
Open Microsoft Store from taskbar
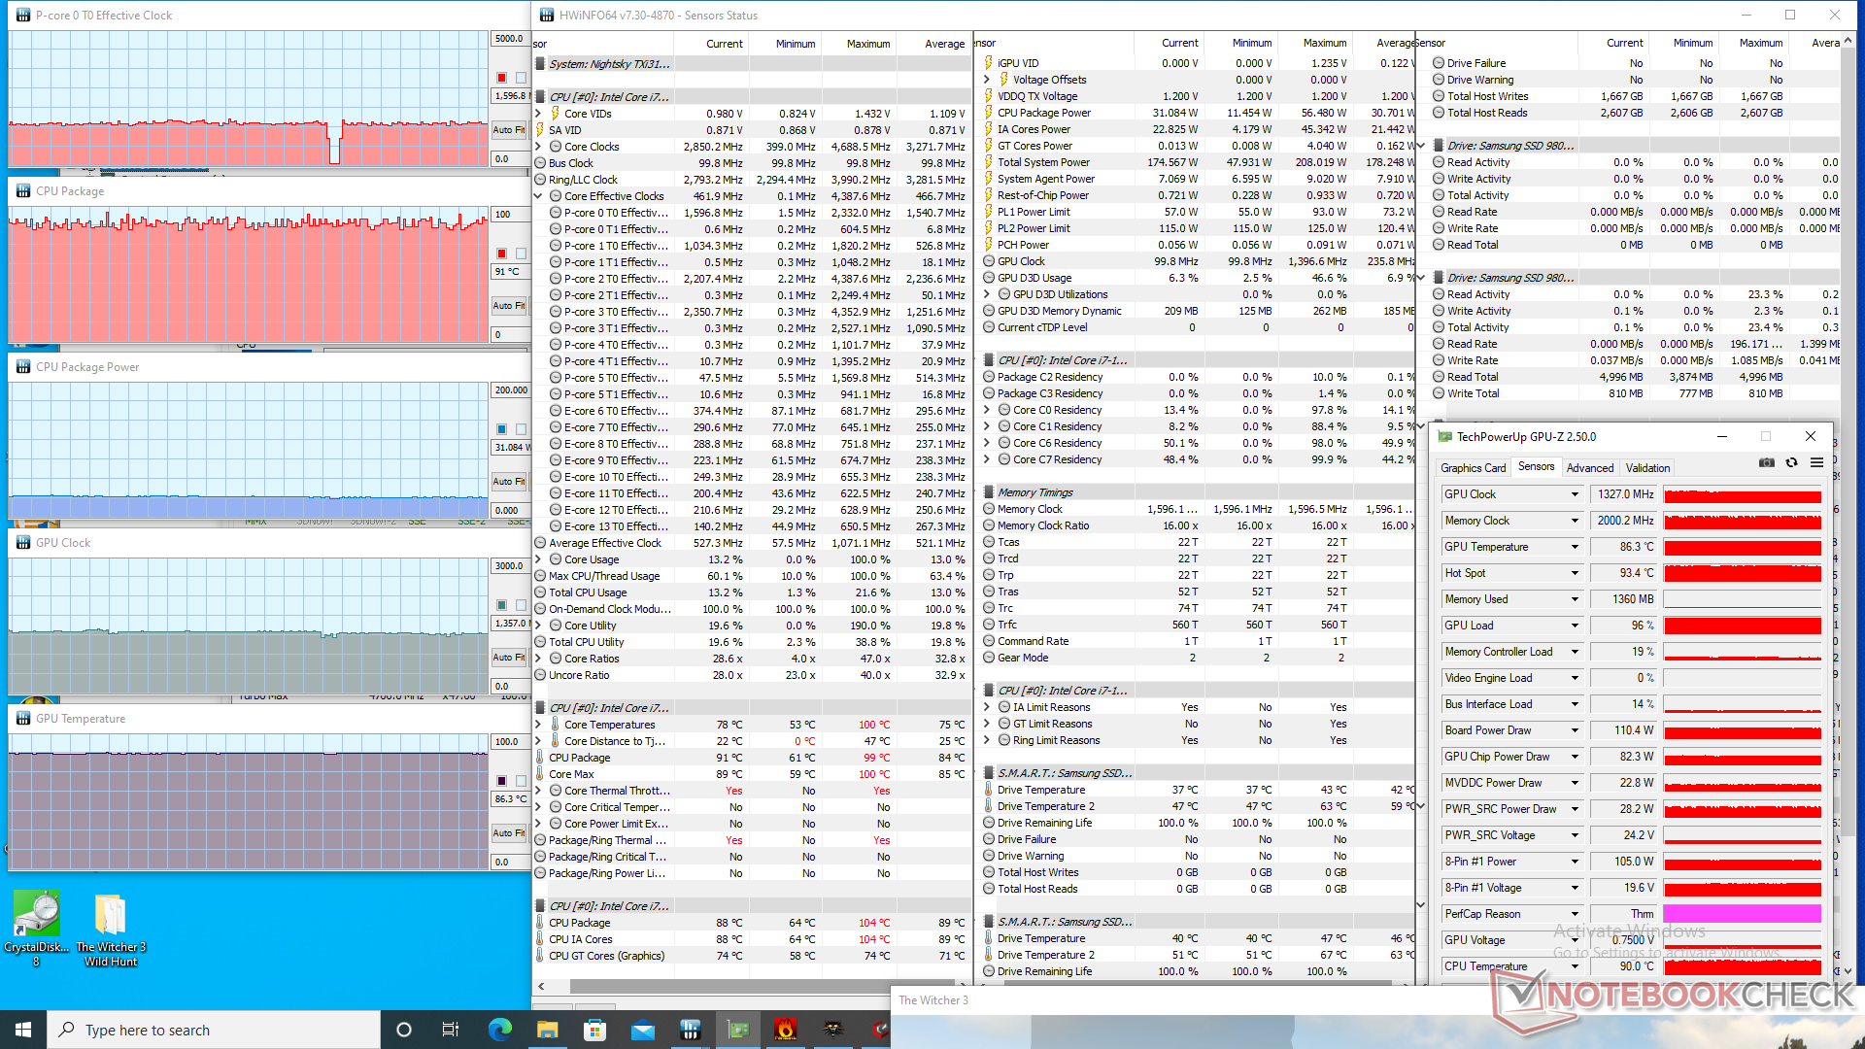point(595,1030)
